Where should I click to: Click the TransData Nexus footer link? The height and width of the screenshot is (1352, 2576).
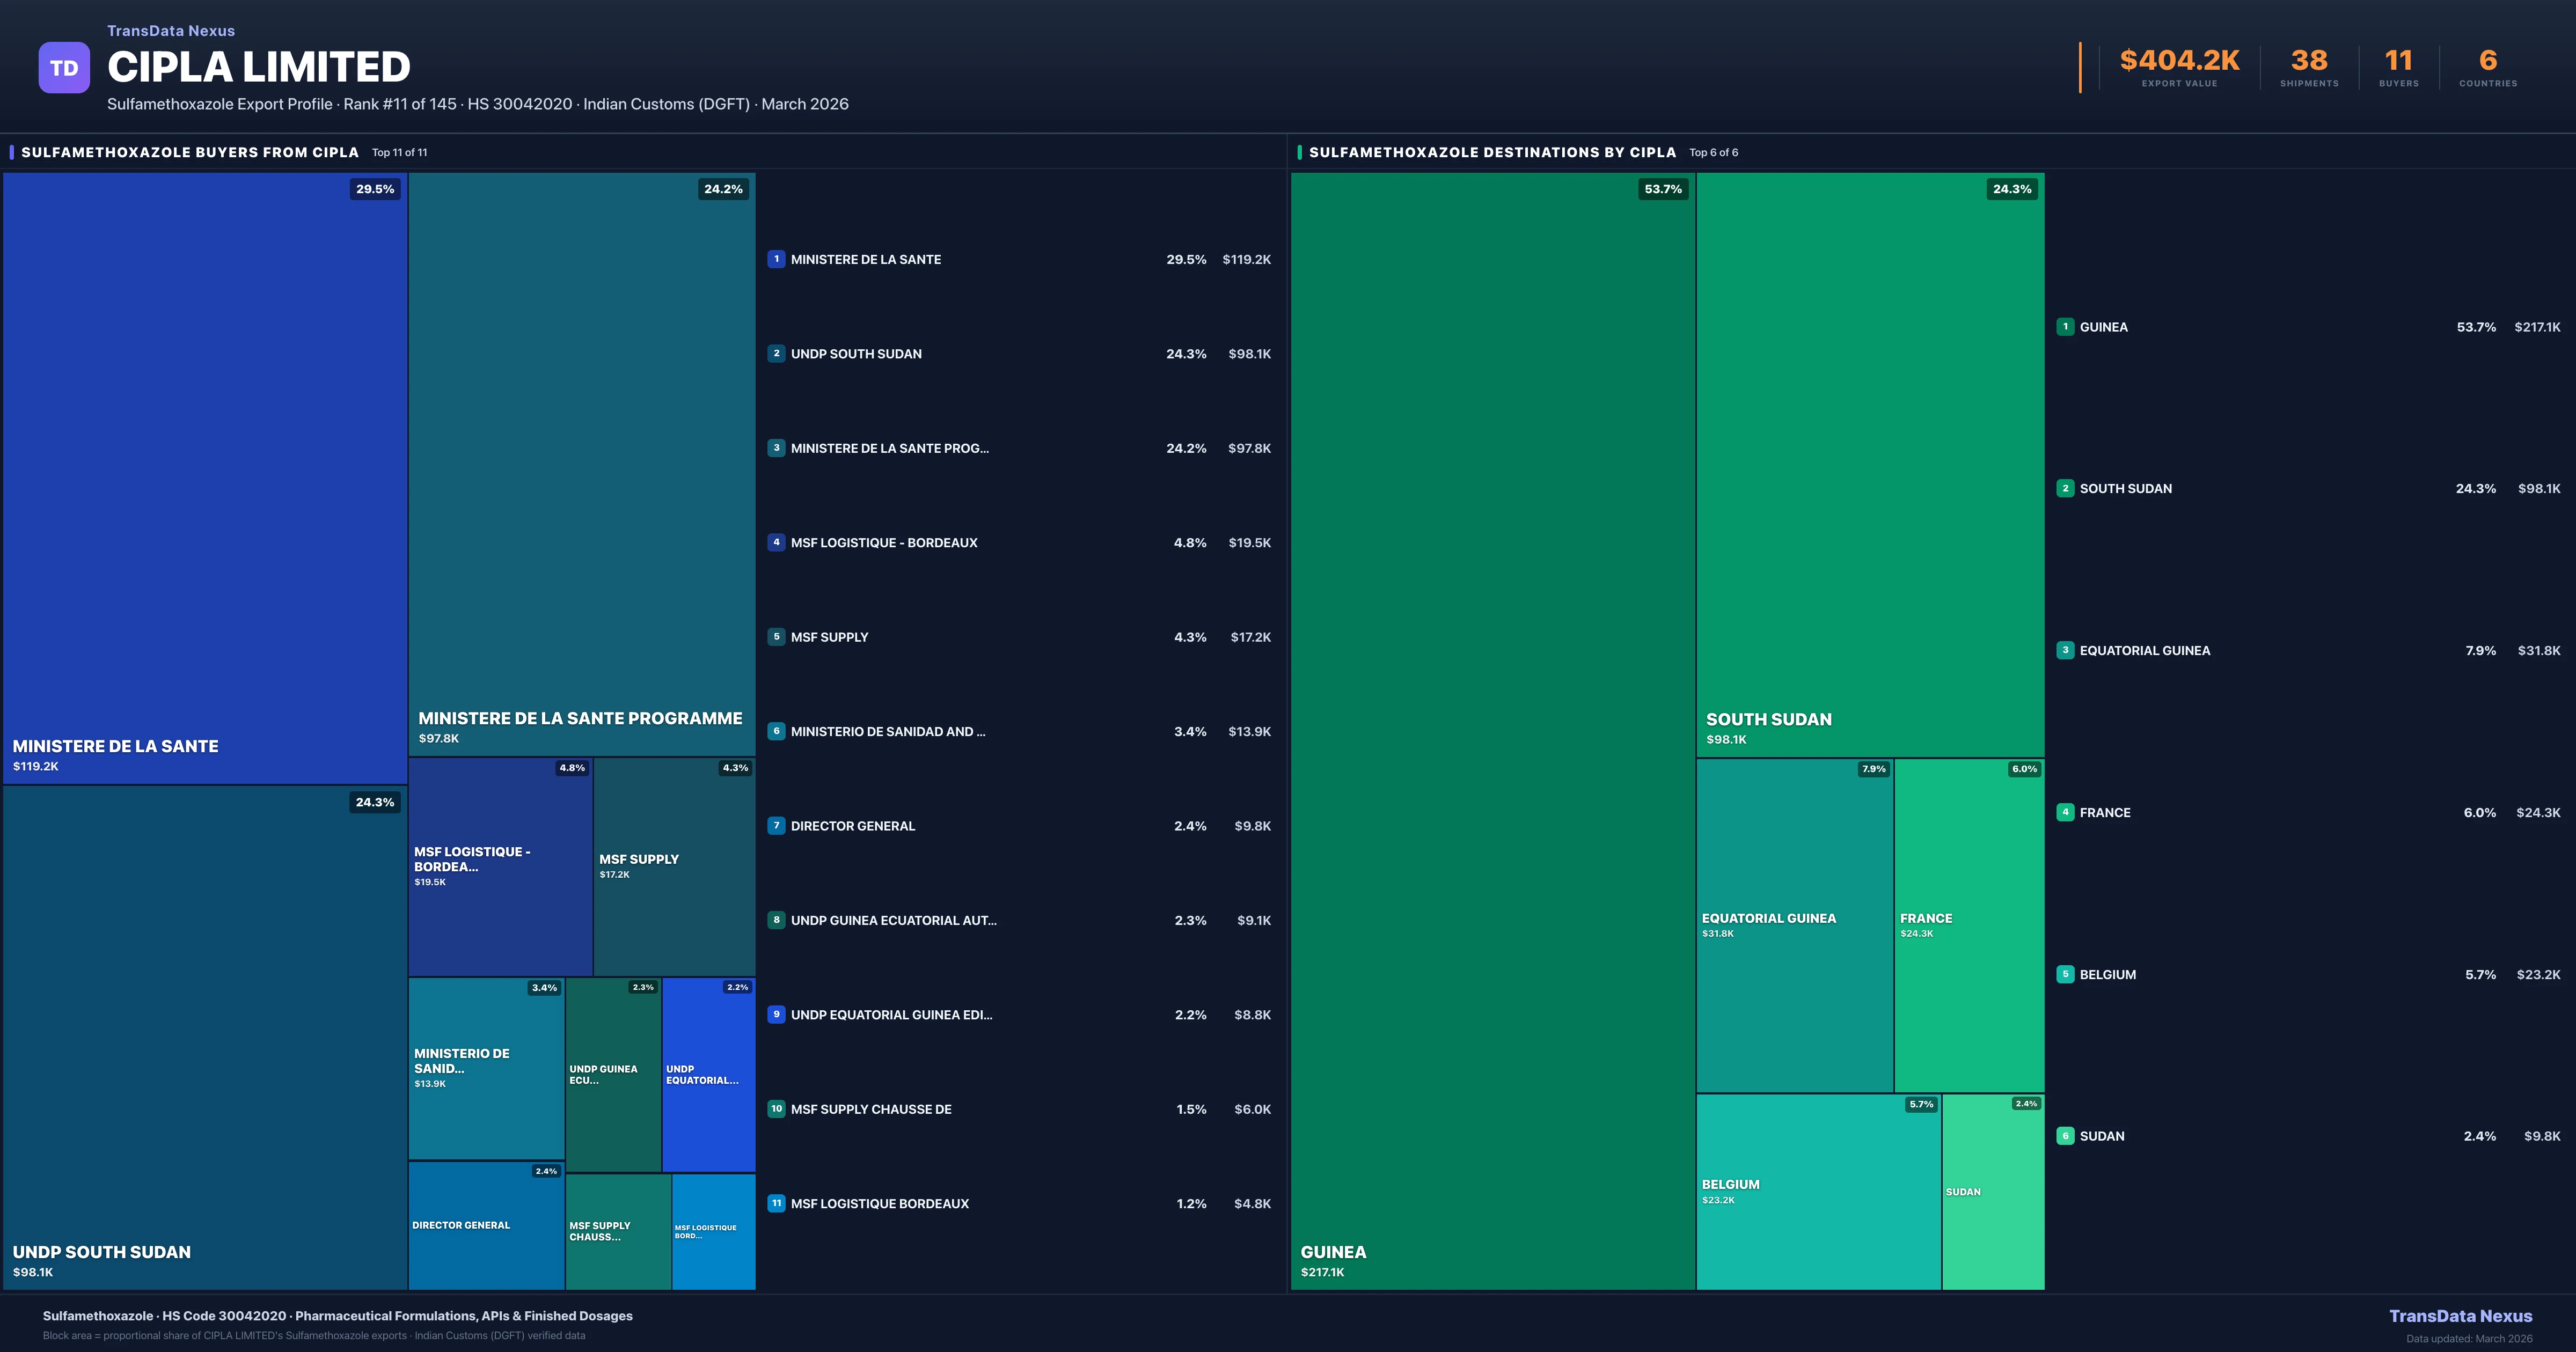click(x=2460, y=1316)
